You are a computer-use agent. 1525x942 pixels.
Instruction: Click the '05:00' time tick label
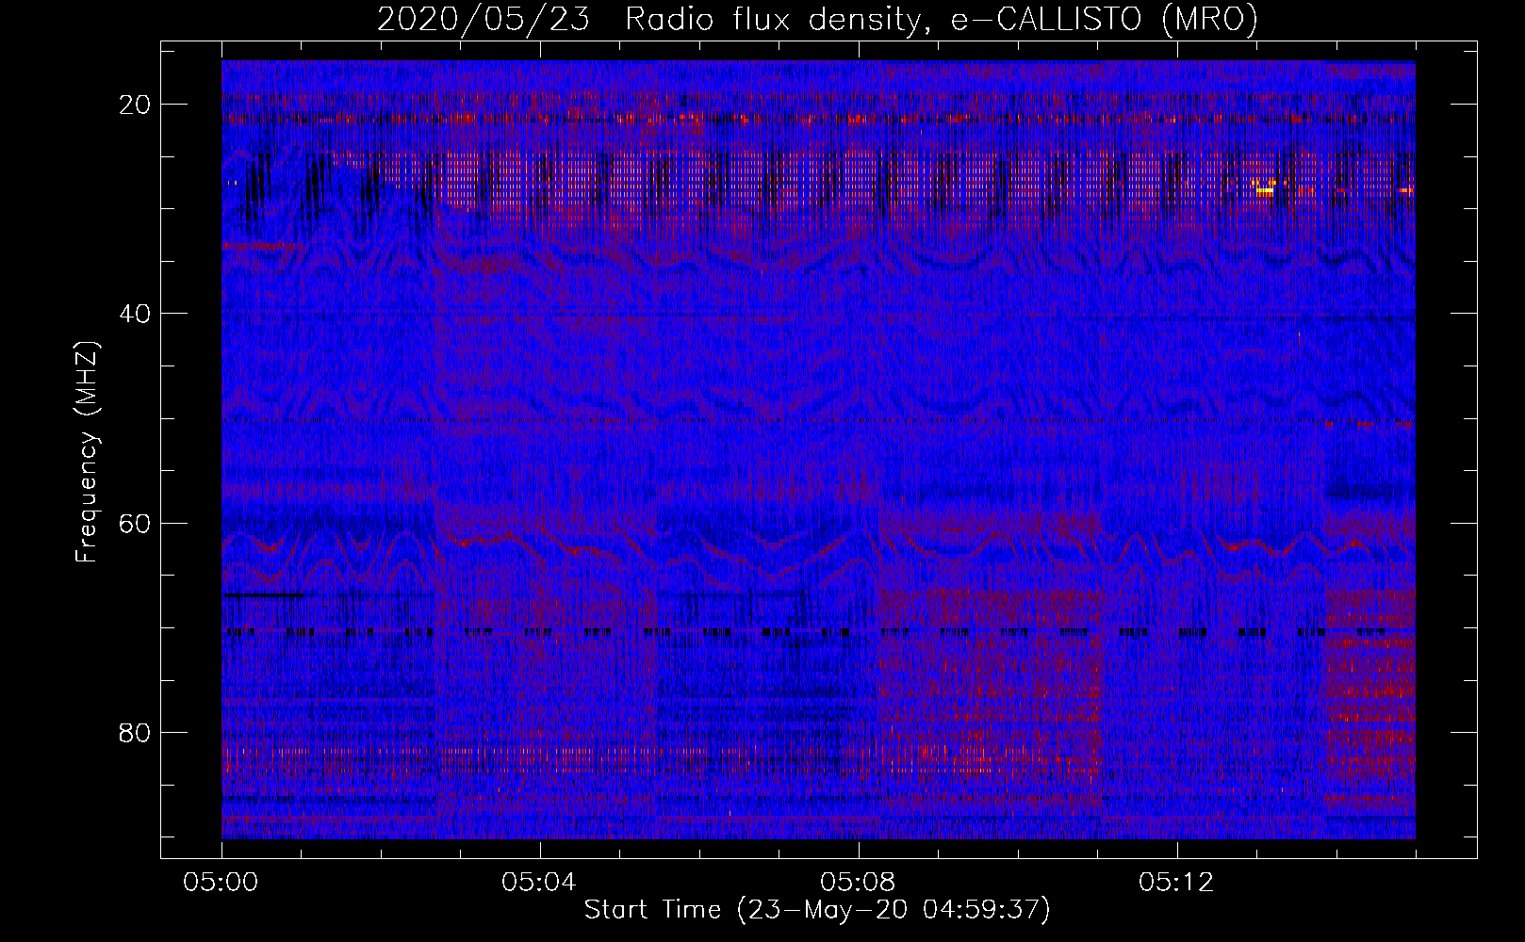tap(221, 883)
